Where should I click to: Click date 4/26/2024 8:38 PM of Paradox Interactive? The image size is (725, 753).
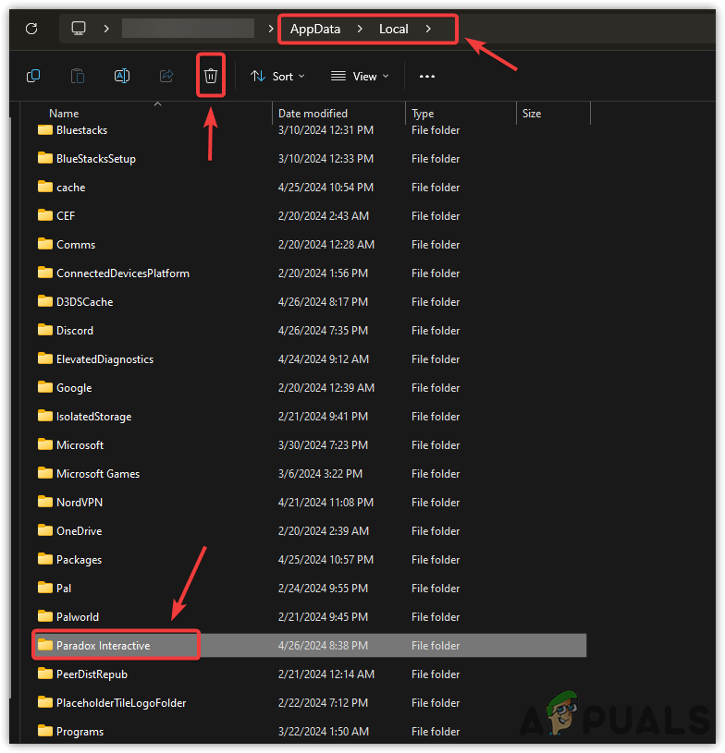point(323,646)
